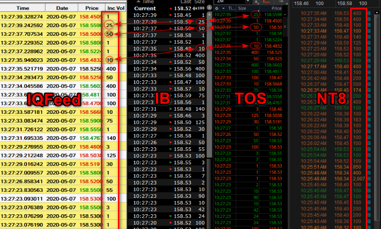Screen dimensions: 381x229
Task: Select TOS row 10:27:29 125 158.5038
Action: click(248, 116)
